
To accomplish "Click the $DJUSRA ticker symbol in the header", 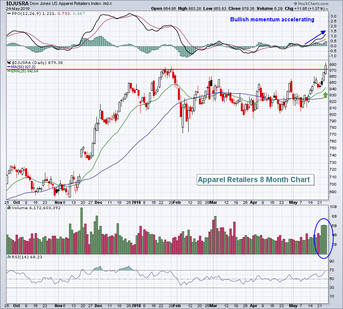I will 17,3.
